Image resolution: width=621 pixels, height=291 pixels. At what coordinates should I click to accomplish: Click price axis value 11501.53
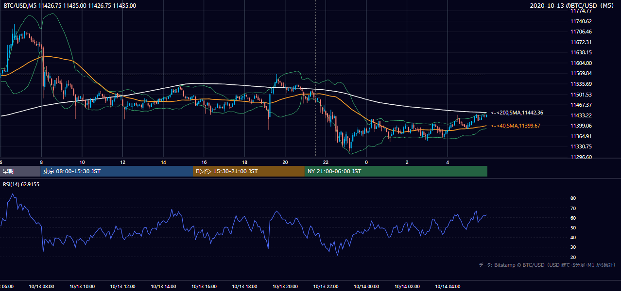[x=581, y=95]
